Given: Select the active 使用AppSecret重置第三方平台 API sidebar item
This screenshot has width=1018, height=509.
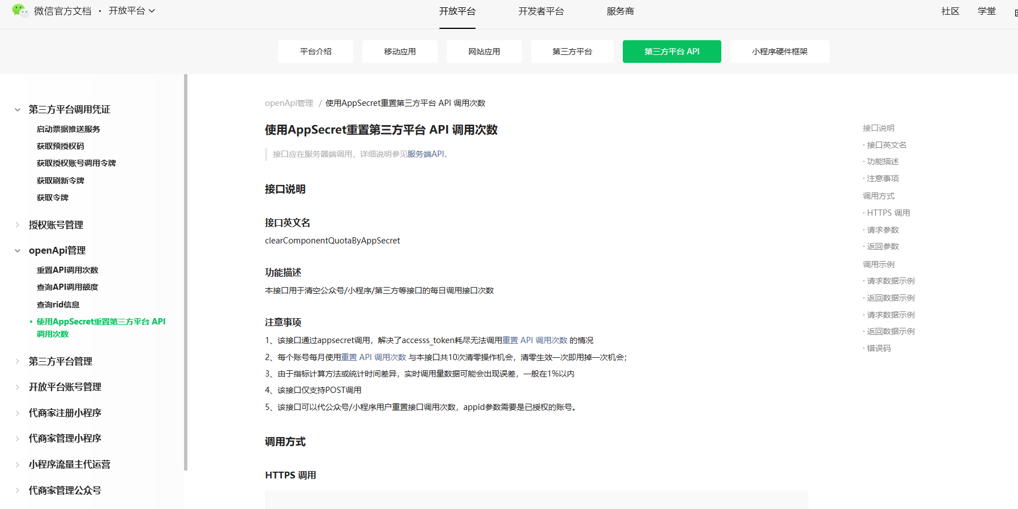Looking at the screenshot, I should click(101, 328).
